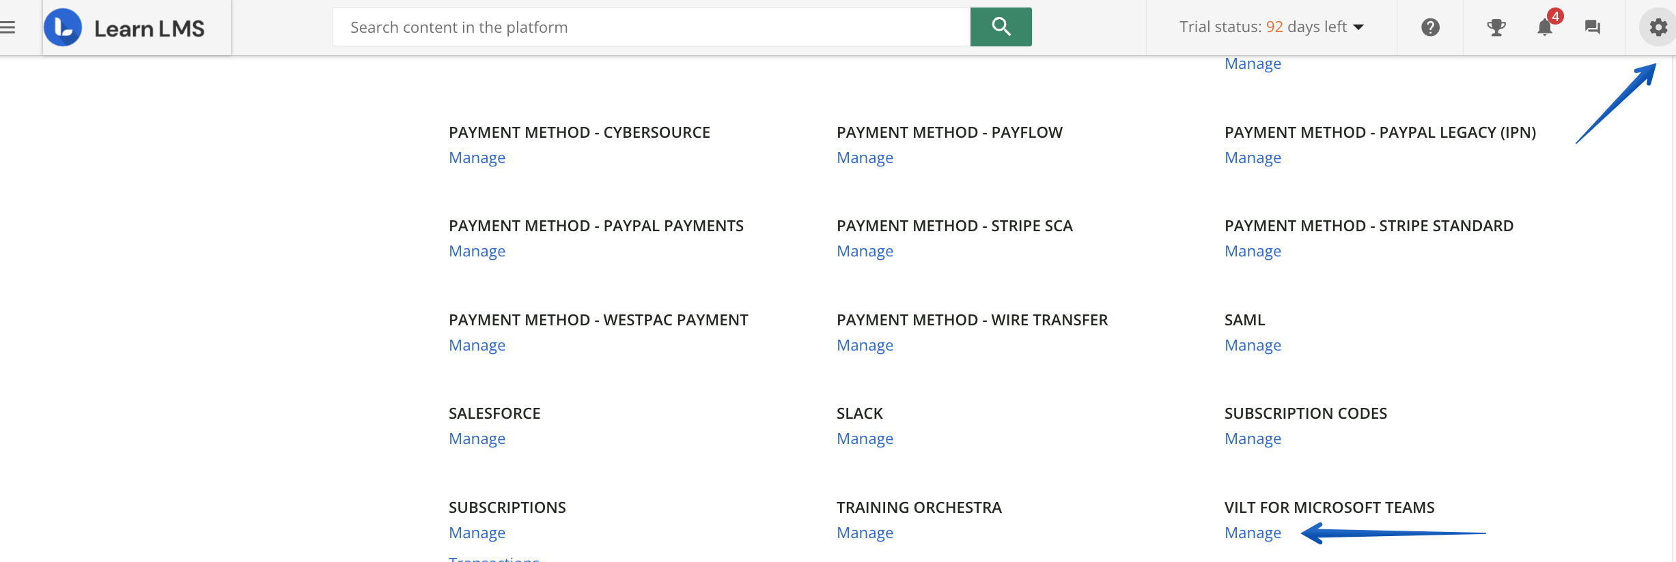
Task: Click Manage under SAML
Action: click(1253, 345)
